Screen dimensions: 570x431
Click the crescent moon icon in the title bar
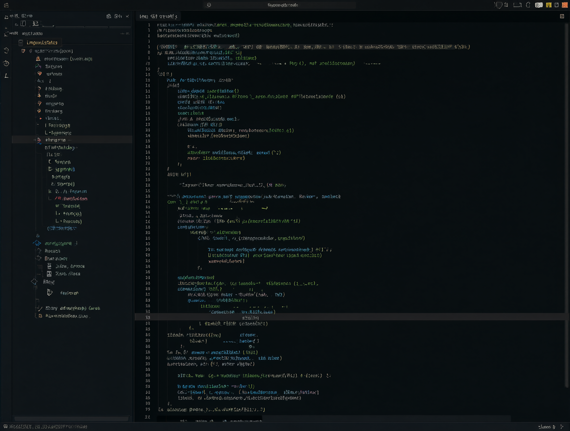tap(528, 5)
